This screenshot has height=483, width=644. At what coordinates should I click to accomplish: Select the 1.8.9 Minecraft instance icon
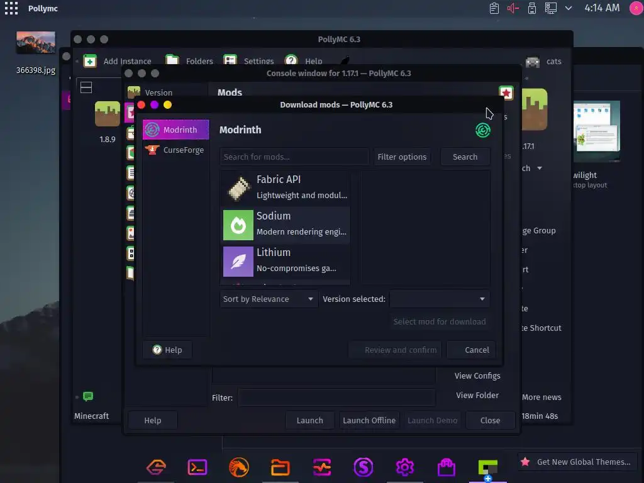[x=107, y=114]
